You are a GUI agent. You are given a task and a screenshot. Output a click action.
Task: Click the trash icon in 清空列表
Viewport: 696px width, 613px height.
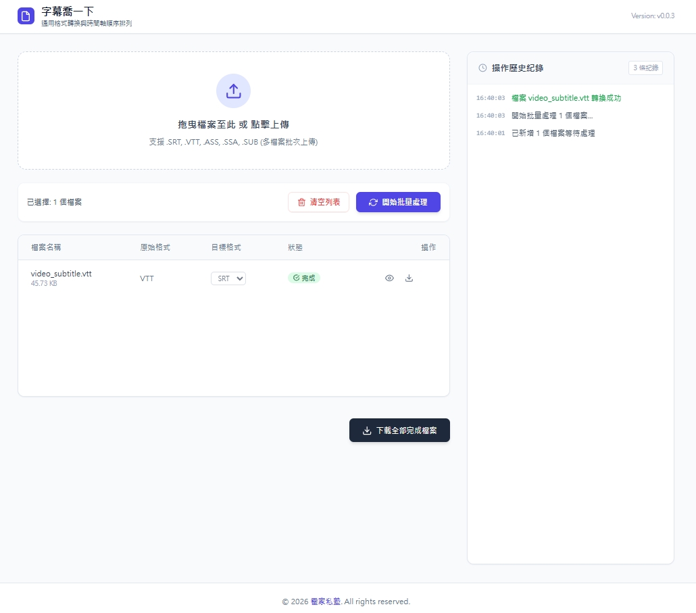click(x=301, y=202)
